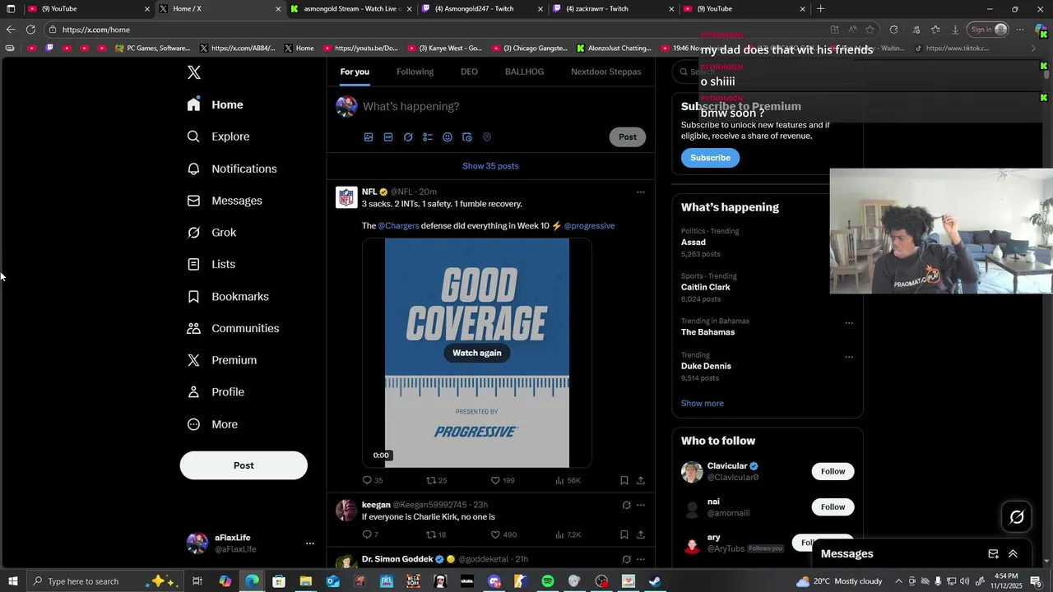Like keegan's post
Viewport: 1053px width, 592px height.
pyautogui.click(x=503, y=534)
